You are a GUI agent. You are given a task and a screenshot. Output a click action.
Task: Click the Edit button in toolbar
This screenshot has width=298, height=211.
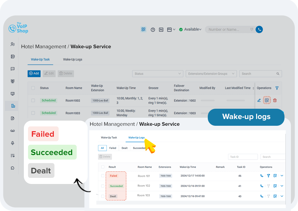[x=49, y=73]
